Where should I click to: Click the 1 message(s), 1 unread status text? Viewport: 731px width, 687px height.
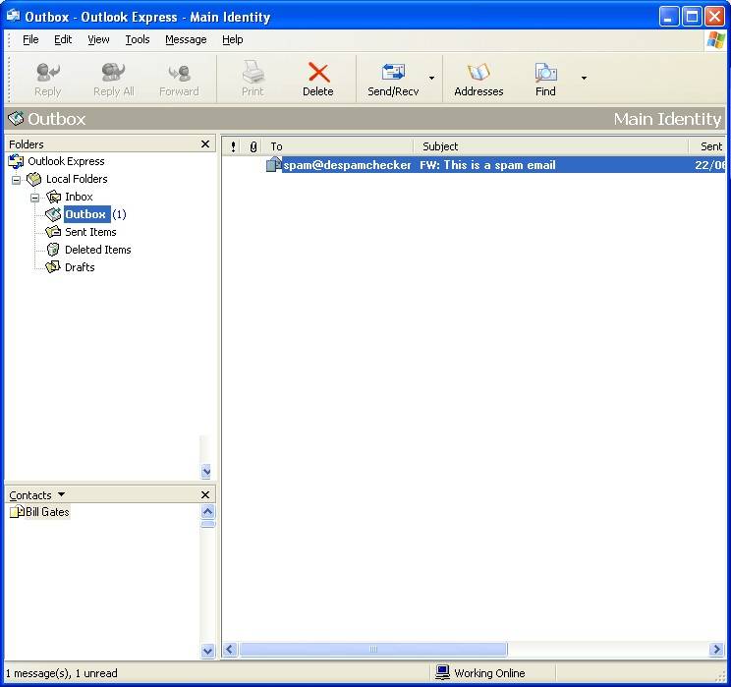click(x=62, y=673)
